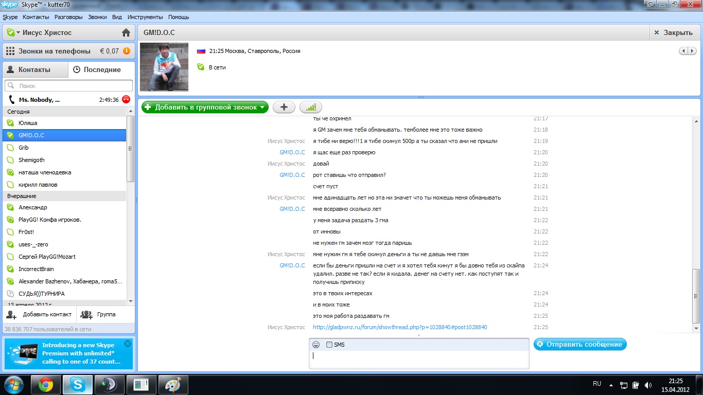The image size is (703, 395).
Task: Expand Добавить в групповой звонок dropdown arrow
Action: pyautogui.click(x=262, y=107)
